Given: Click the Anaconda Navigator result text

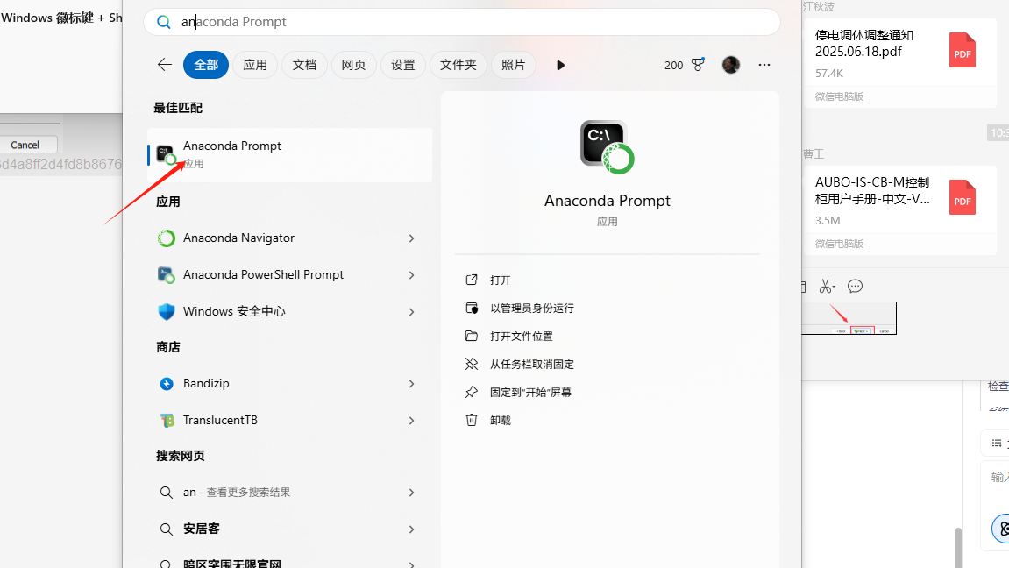Looking at the screenshot, I should point(238,238).
